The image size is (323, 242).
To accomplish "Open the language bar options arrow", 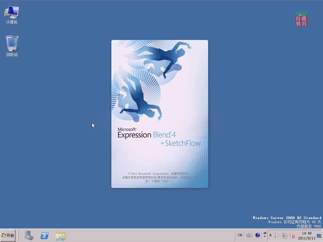I will pos(265,237).
